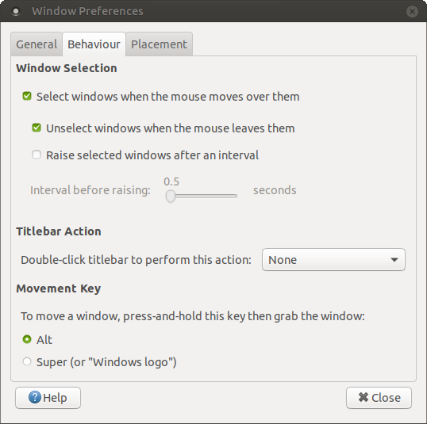The width and height of the screenshot is (427, 424).
Task: Click the Window Preferences title bar text
Action: coord(87,11)
